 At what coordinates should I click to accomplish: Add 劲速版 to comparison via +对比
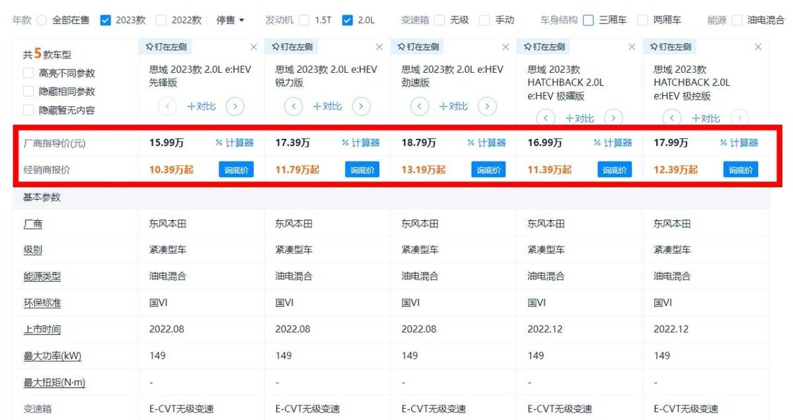coord(454,106)
